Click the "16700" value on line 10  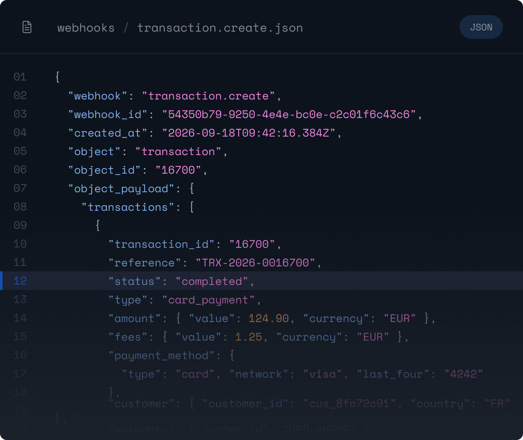(x=252, y=244)
